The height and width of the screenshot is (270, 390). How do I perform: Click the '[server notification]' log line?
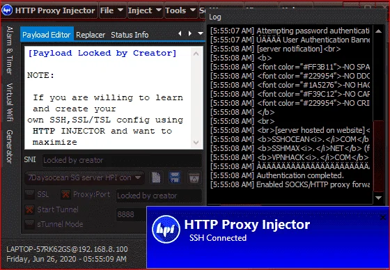tap(276, 49)
